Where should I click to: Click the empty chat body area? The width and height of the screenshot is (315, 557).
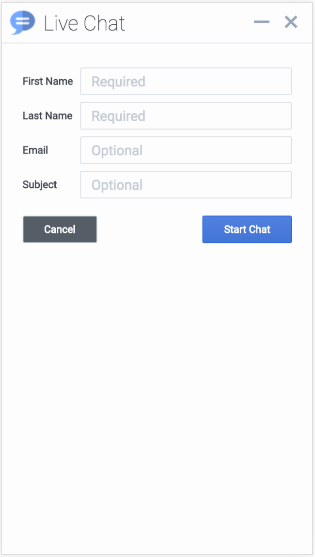pyautogui.click(x=157, y=388)
